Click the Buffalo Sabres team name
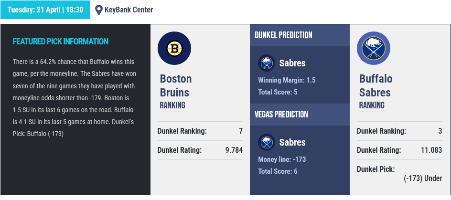 pyautogui.click(x=376, y=85)
